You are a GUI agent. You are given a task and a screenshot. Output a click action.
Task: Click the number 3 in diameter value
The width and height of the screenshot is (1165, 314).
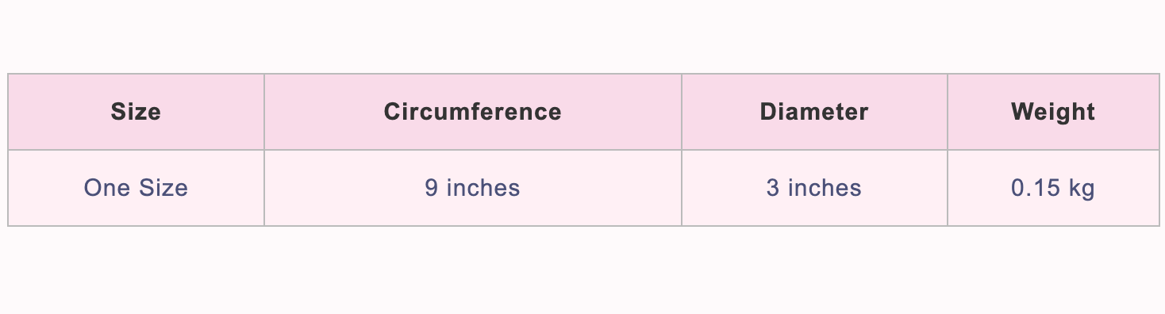pyautogui.click(x=773, y=188)
